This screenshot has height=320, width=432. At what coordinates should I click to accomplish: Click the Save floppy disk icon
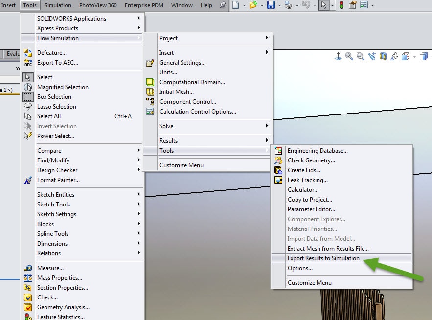(270, 5)
